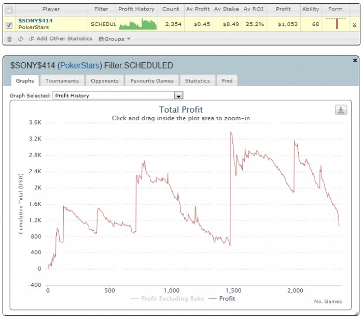The width and height of the screenshot is (363, 319).
Task: Click the SCHEDUL filter cell
Action: point(103,24)
